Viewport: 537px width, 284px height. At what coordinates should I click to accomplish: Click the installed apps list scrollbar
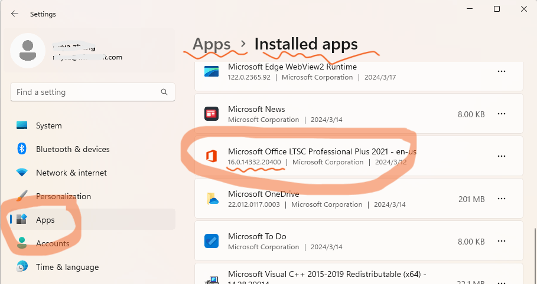coord(534,256)
